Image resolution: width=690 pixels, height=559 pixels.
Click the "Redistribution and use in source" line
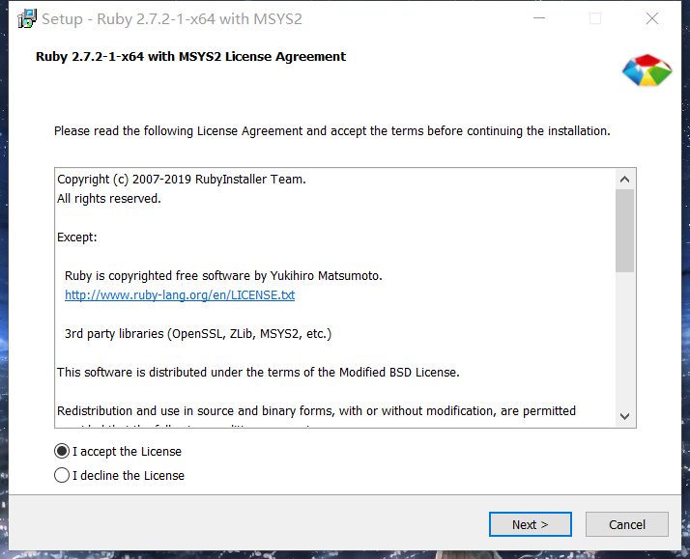(316, 411)
